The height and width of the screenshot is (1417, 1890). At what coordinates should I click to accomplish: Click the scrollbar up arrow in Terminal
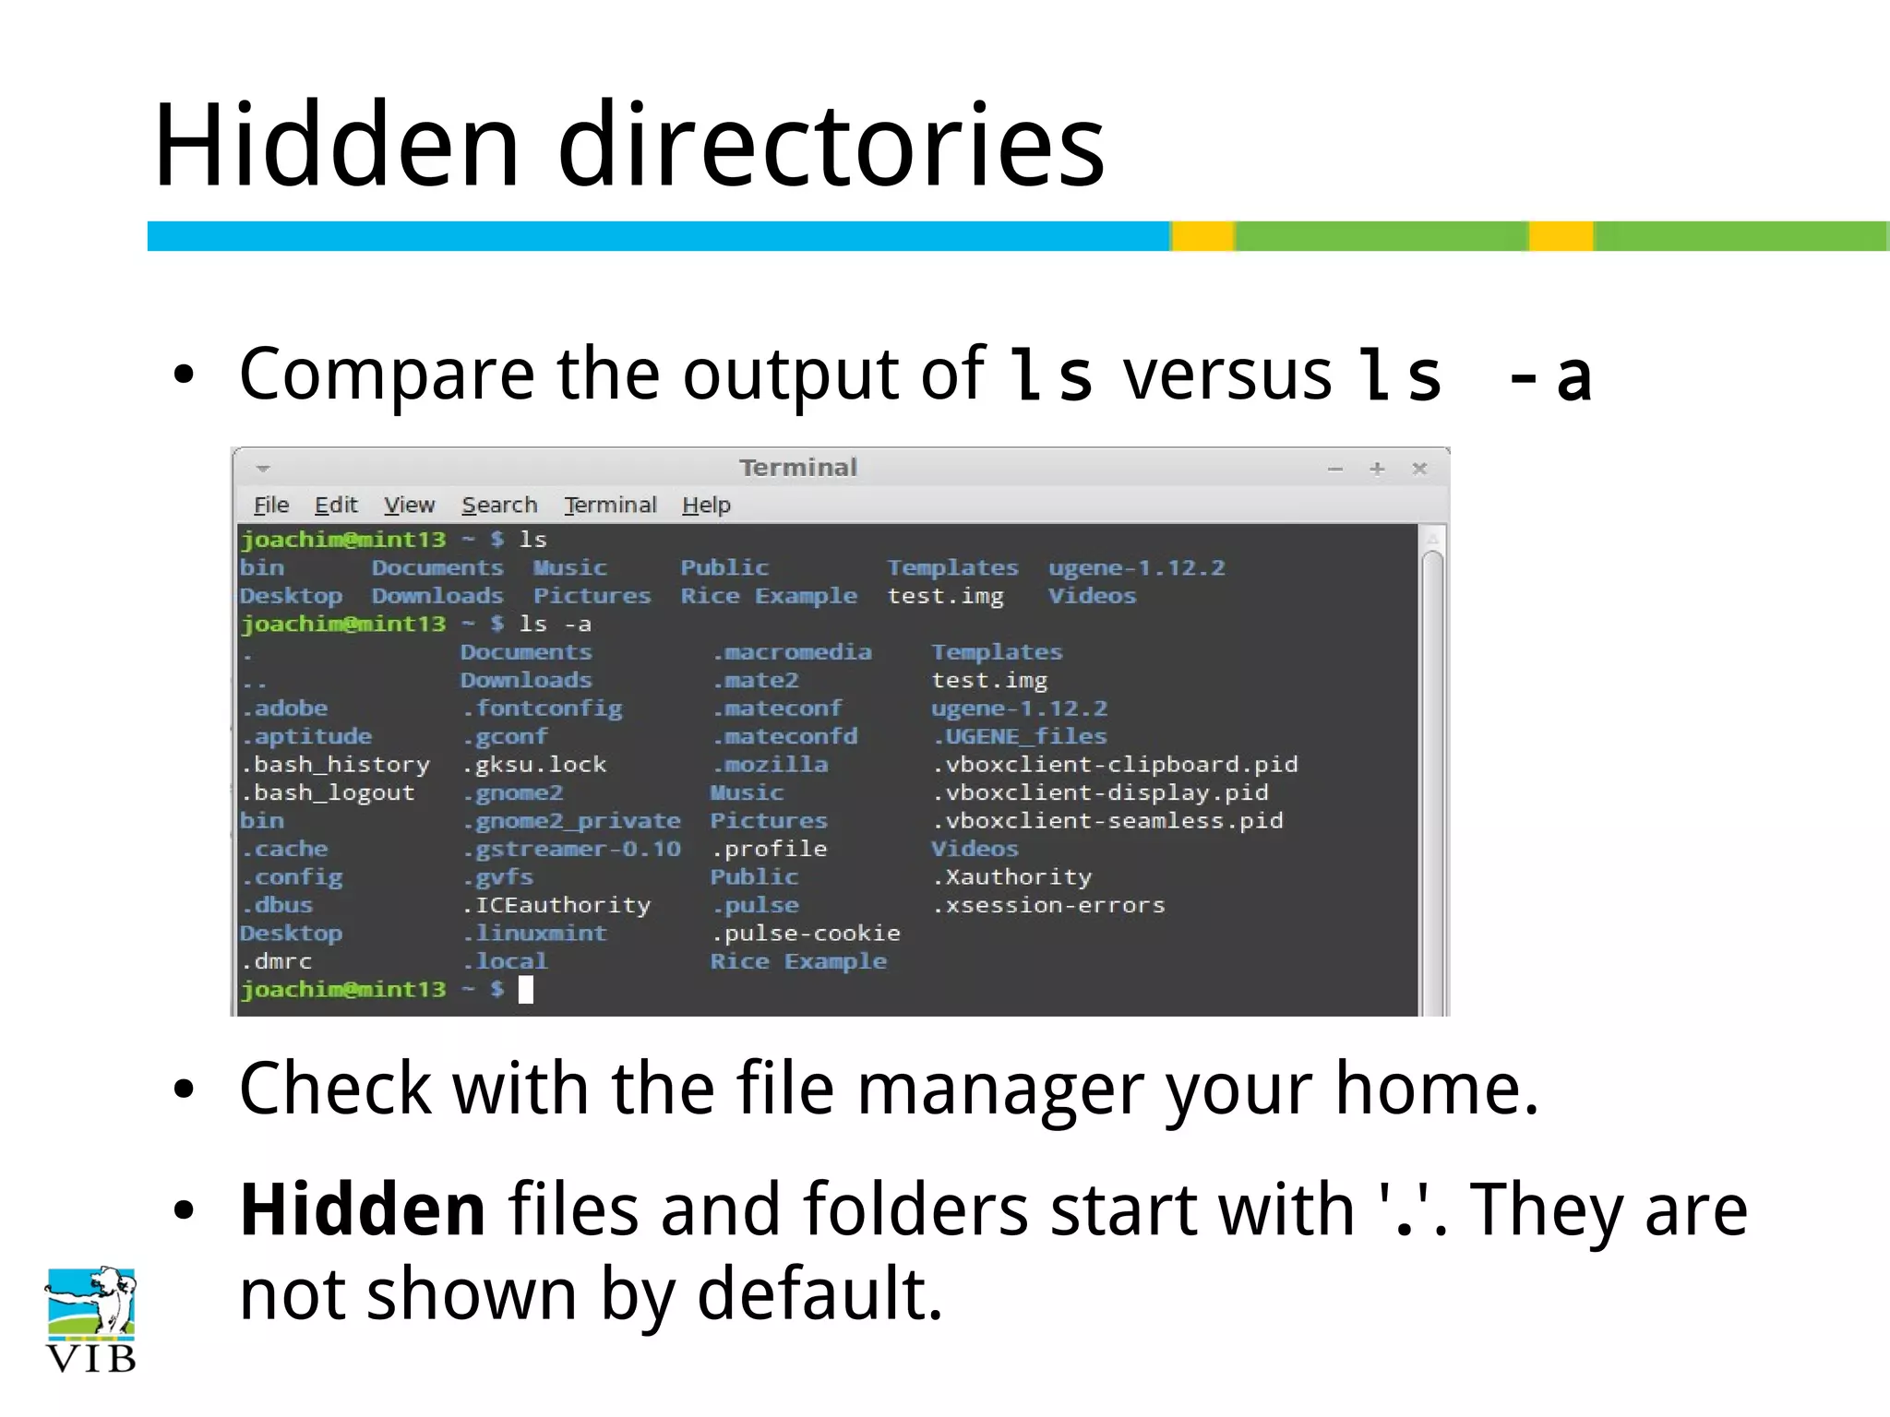coord(1432,539)
